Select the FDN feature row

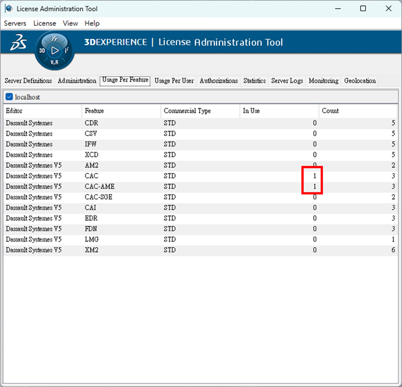coord(201,229)
